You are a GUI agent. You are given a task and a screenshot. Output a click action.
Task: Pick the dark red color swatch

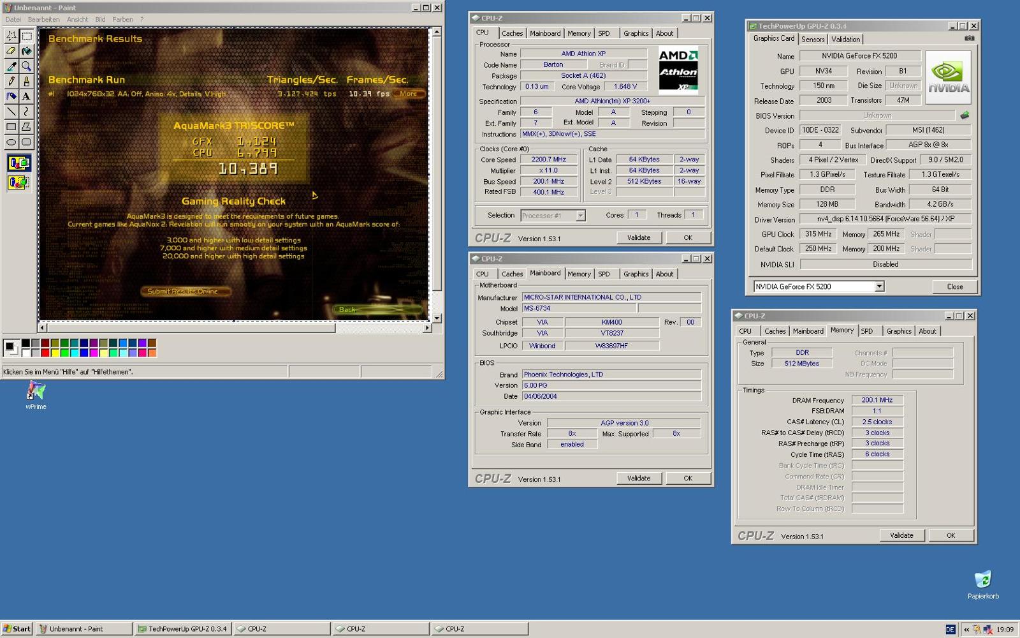pyautogui.click(x=45, y=343)
